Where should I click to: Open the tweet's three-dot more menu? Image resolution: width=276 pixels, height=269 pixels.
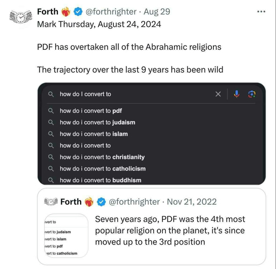coord(261,12)
